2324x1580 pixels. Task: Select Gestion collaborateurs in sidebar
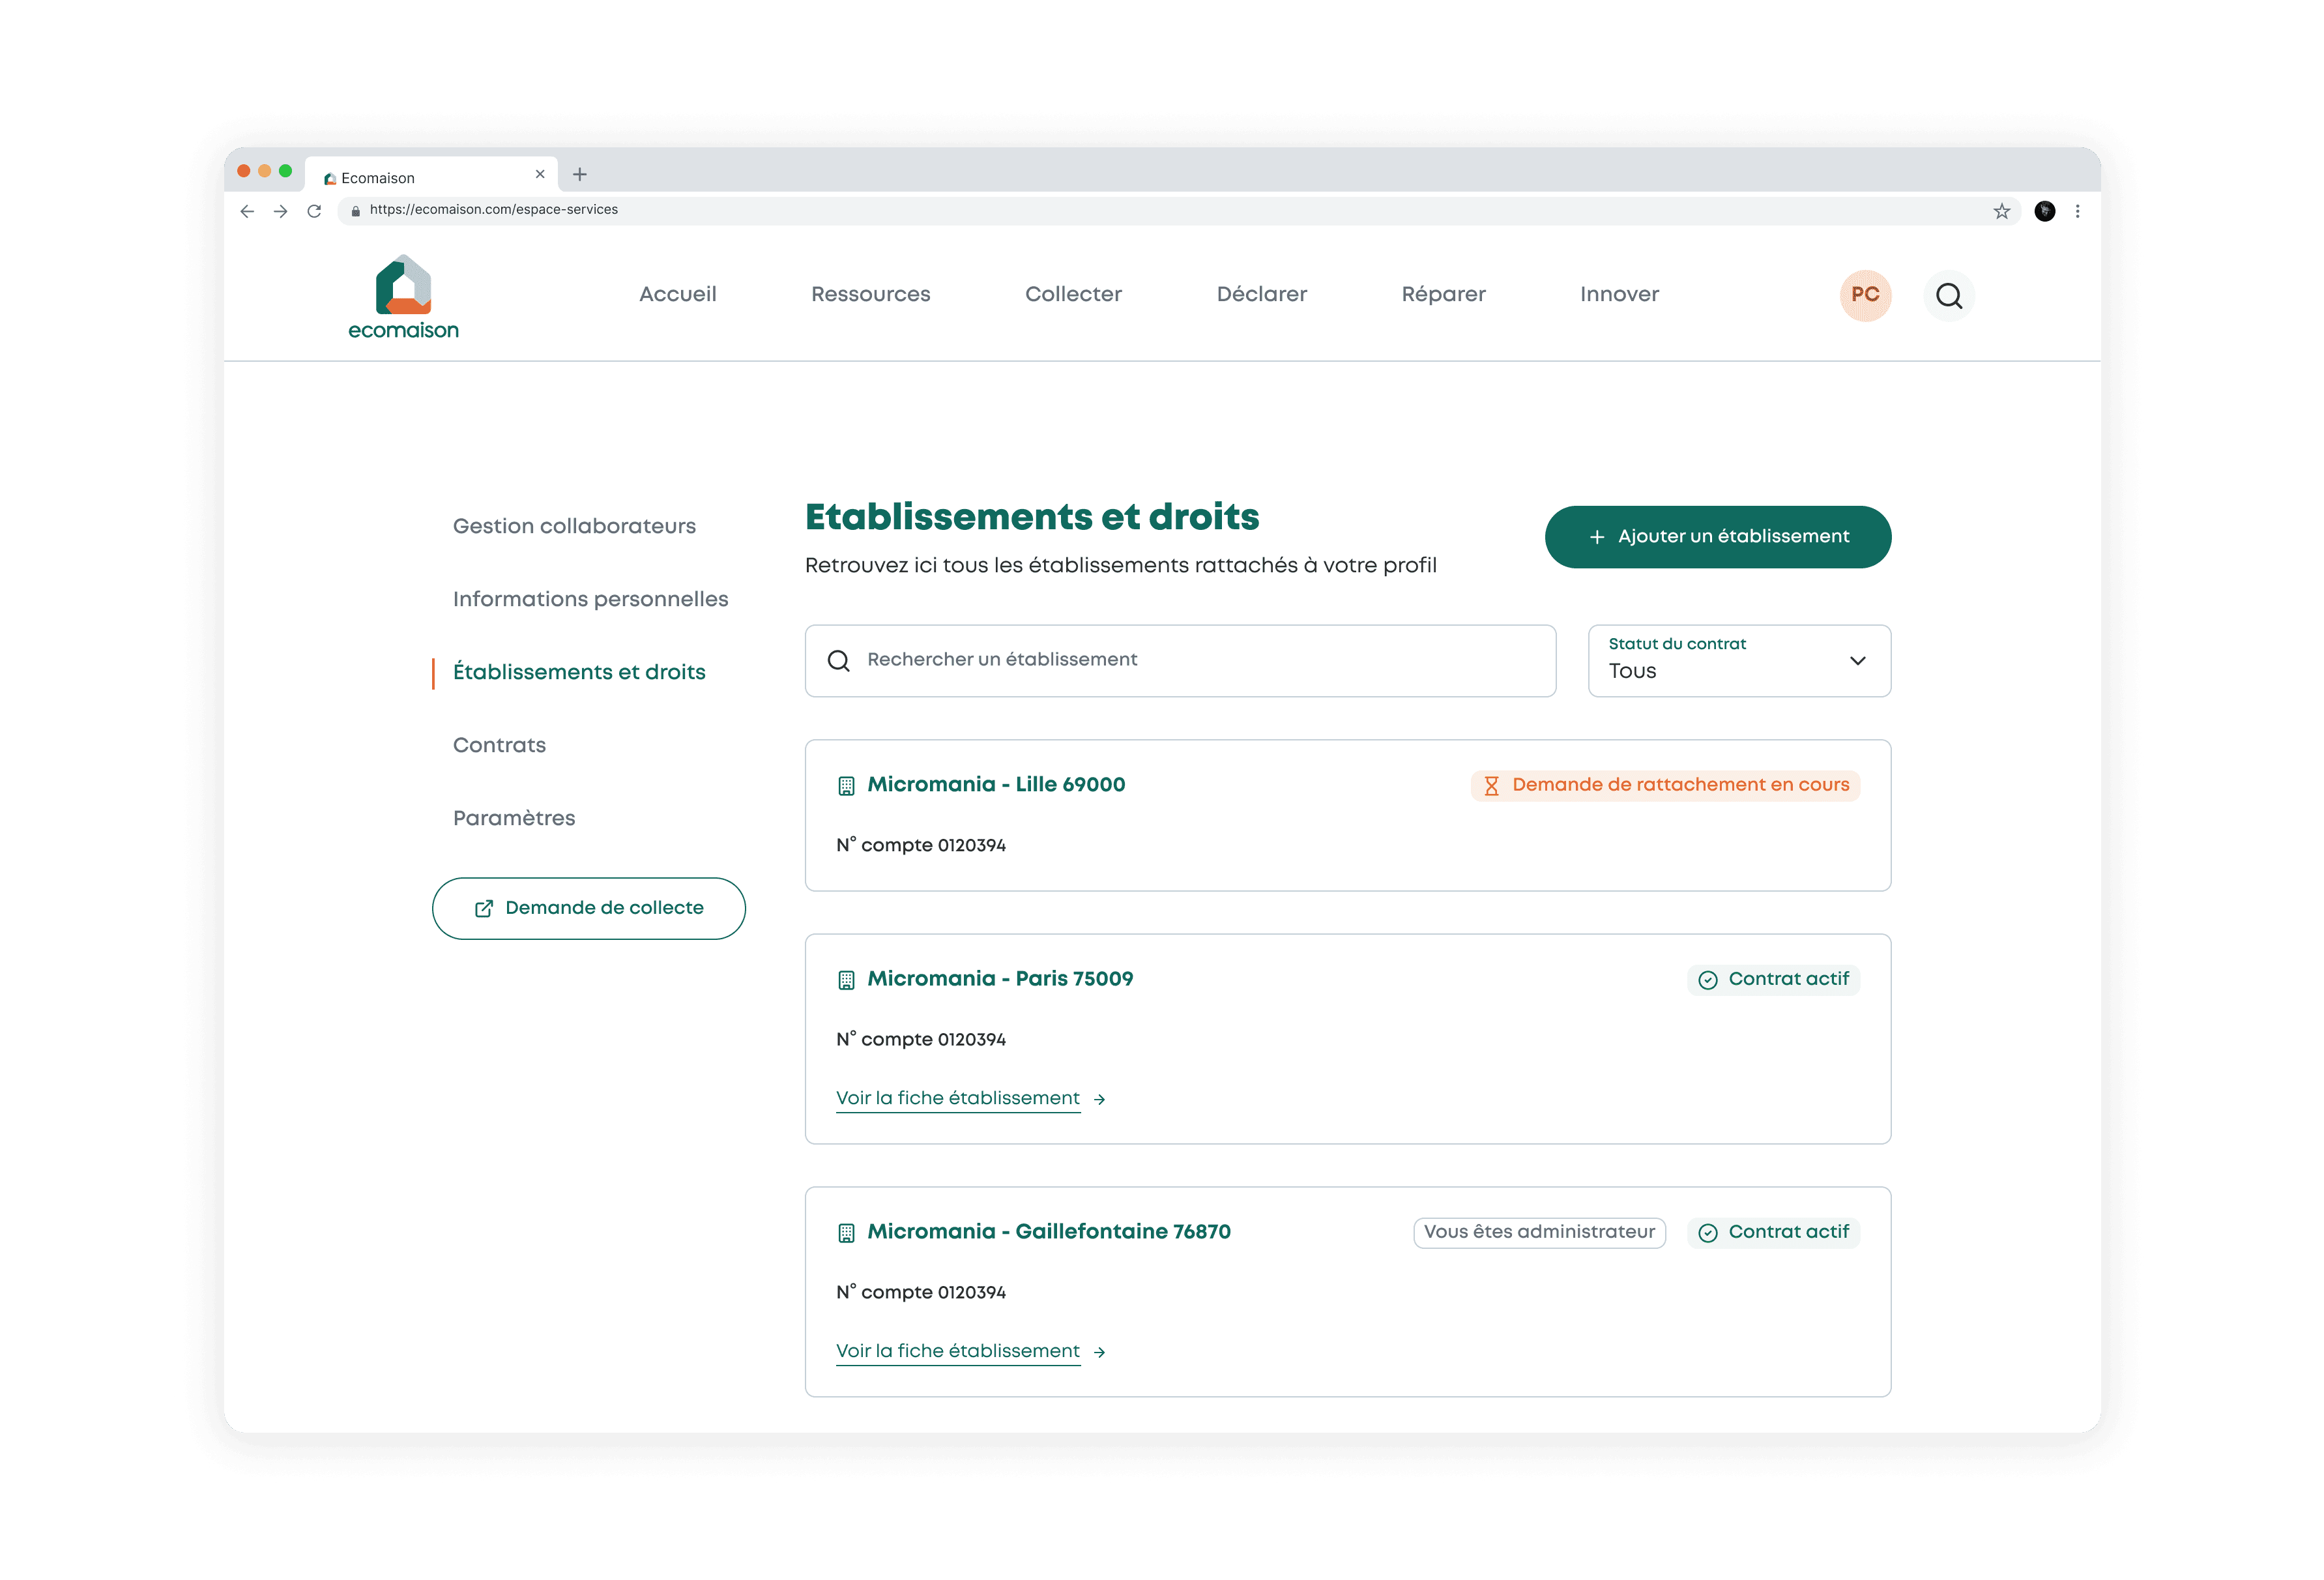[574, 526]
